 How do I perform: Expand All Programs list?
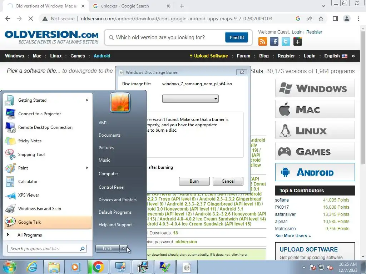point(48,235)
